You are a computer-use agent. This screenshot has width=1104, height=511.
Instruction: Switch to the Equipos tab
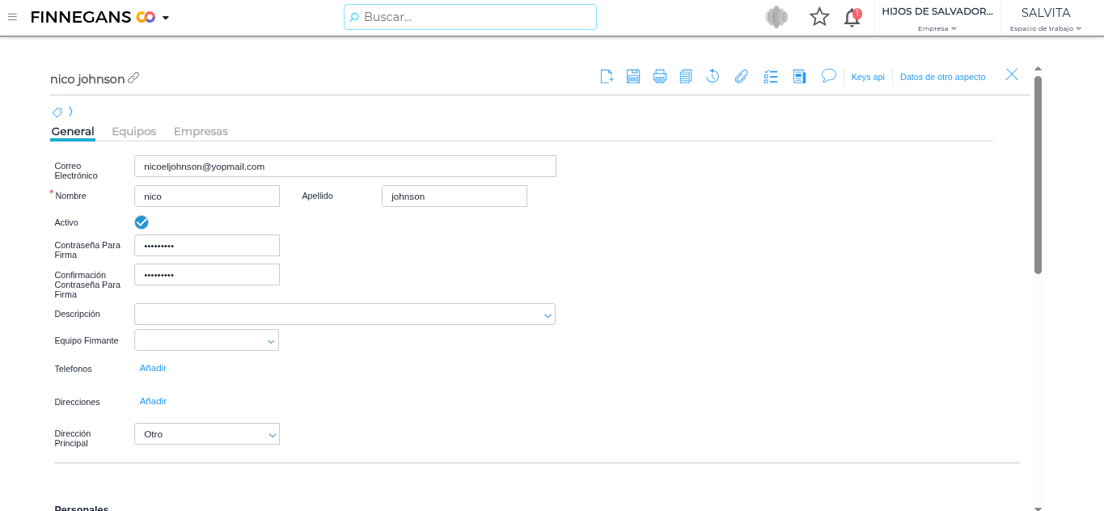coord(134,131)
